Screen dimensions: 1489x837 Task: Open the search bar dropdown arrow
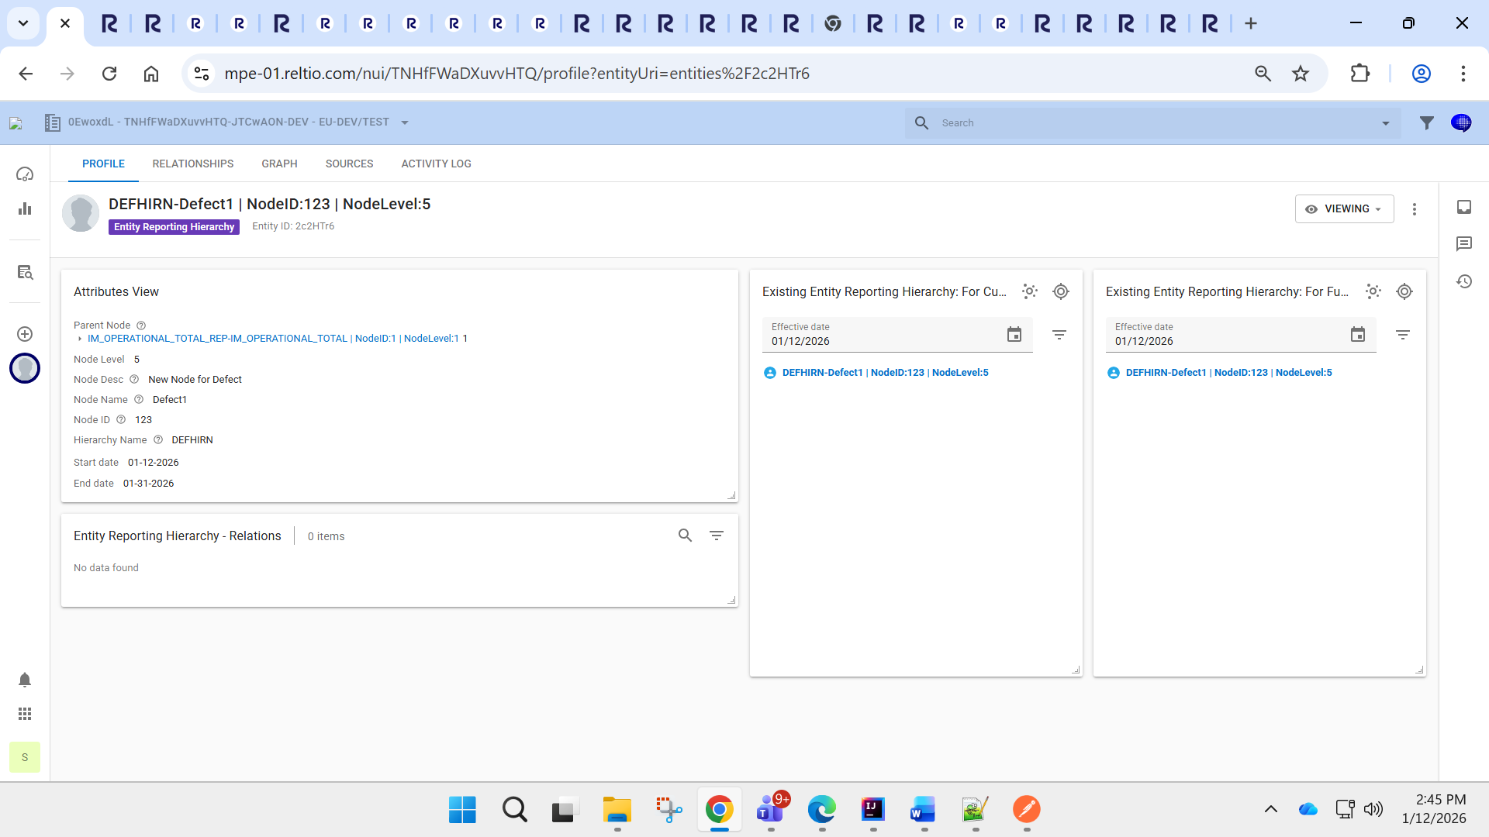(x=1386, y=123)
